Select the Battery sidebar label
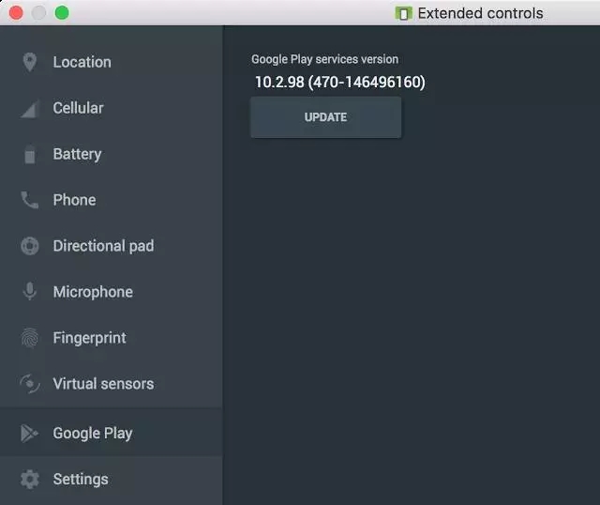This screenshot has height=505, width=600. [77, 154]
